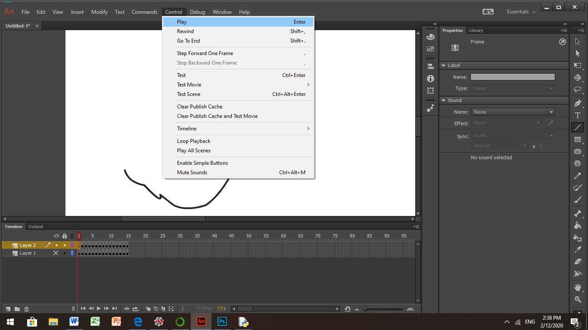Screen dimensions: 588x330
Task: Select the Selection arrow tool
Action: (578, 41)
